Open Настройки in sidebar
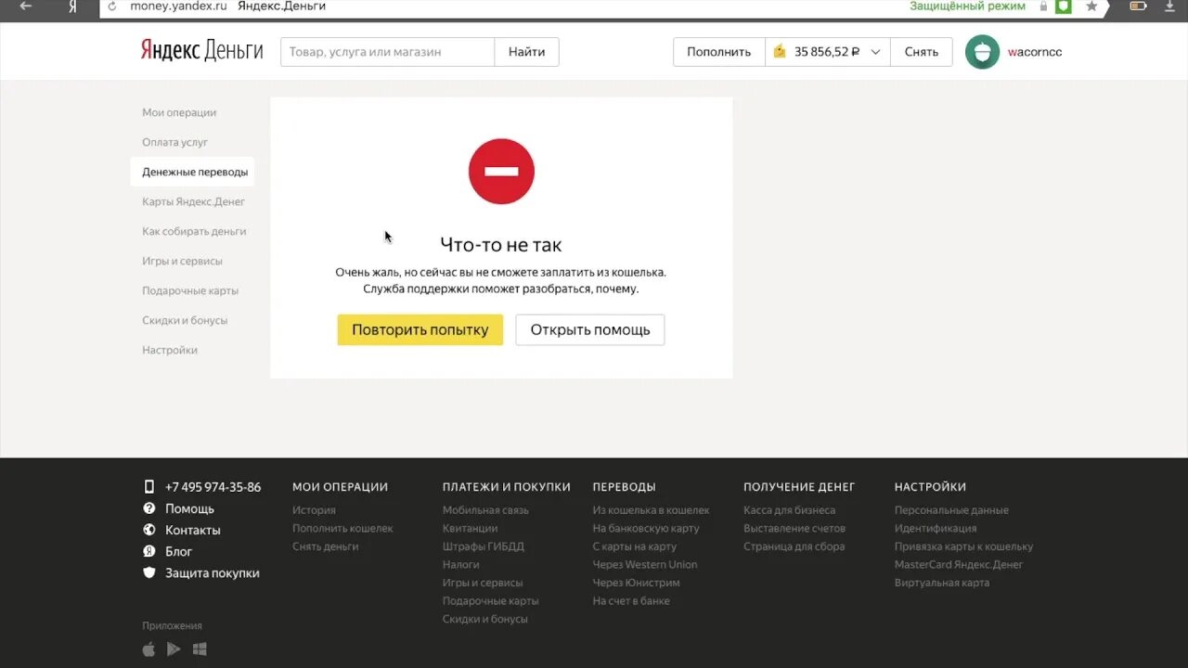Image resolution: width=1188 pixels, height=668 pixels. coord(170,350)
